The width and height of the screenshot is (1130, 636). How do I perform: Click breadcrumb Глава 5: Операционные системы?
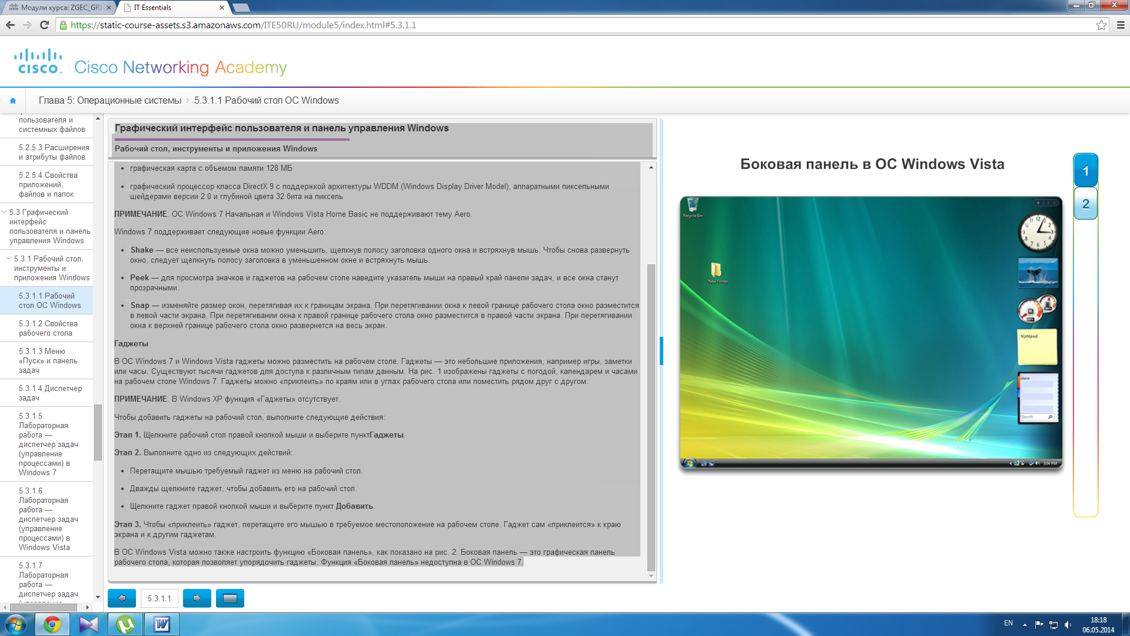click(x=110, y=101)
